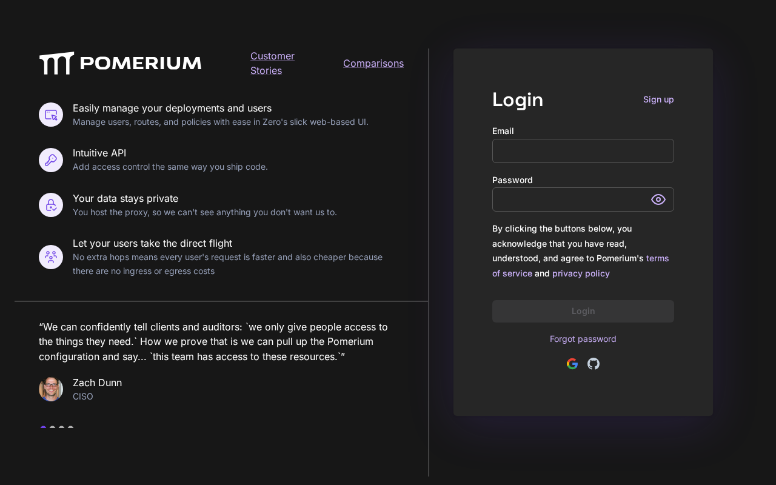Select the second testimonial carousel dot

52,427
